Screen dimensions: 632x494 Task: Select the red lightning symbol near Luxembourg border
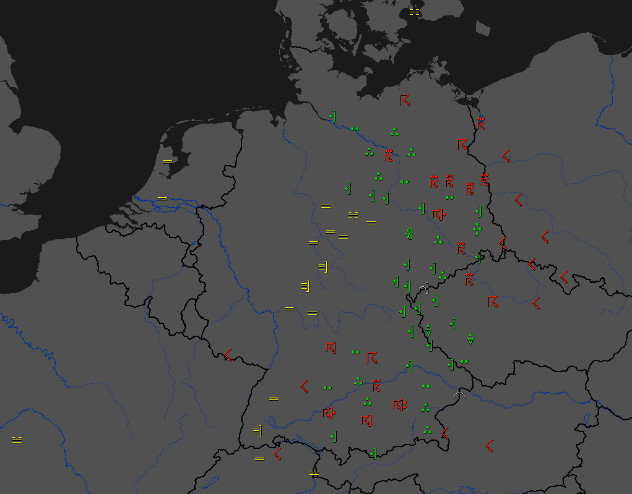(228, 355)
